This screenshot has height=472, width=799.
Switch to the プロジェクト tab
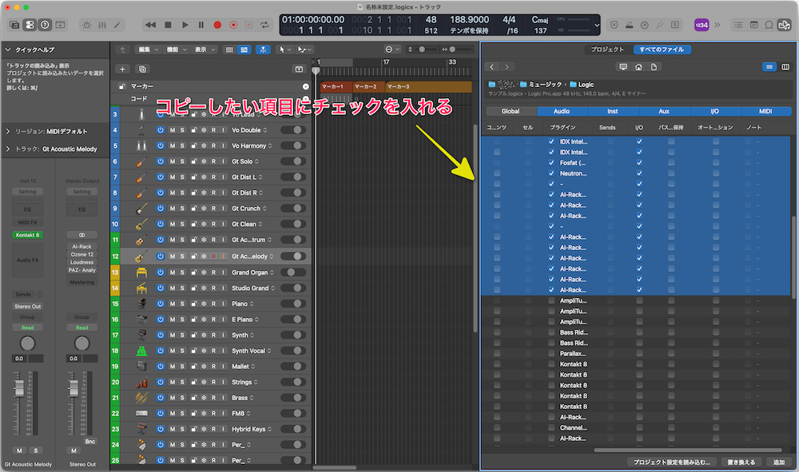click(x=607, y=50)
